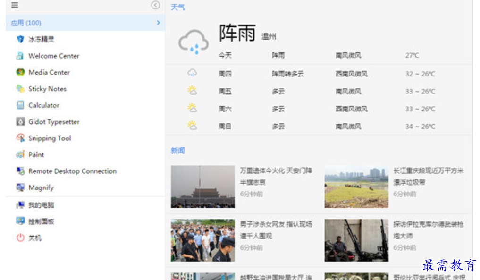The image size is (480, 280).
Task: Read the 探访伊拉克库尔德武装 headline
Action: [429, 230]
